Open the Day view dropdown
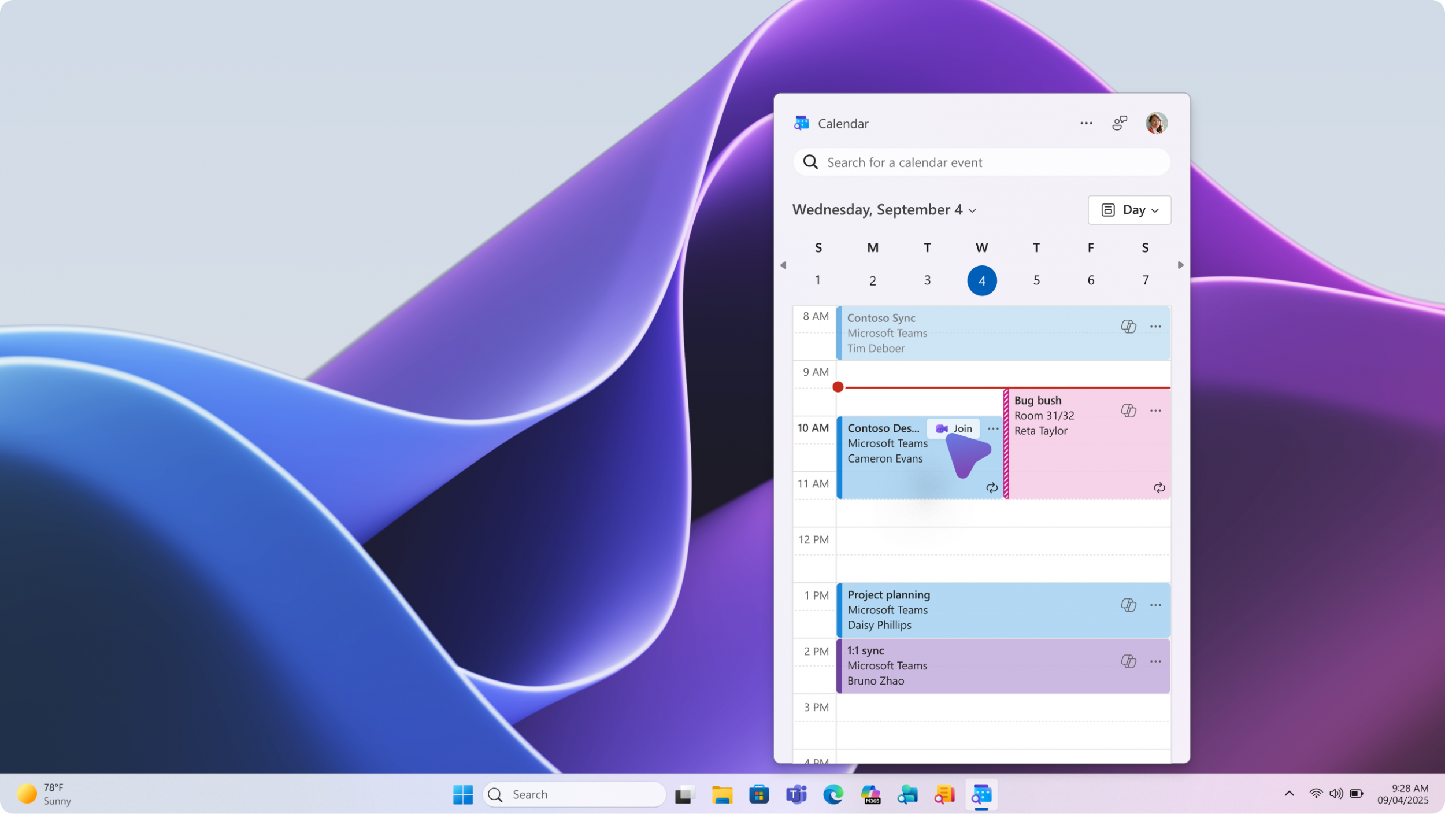Viewport: 1445px width, 814px height. coord(1129,210)
